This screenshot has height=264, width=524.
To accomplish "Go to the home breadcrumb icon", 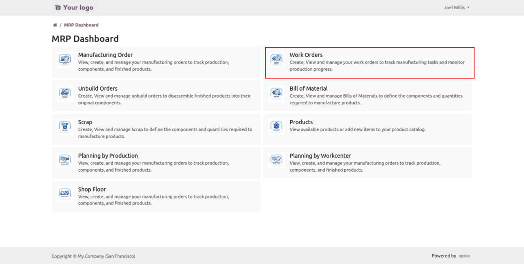I will tap(55, 25).
